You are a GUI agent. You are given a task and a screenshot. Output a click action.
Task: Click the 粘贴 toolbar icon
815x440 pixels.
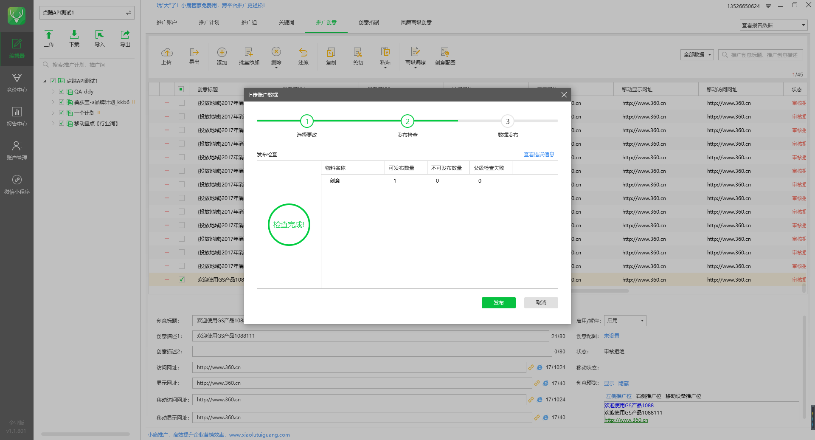click(x=385, y=56)
